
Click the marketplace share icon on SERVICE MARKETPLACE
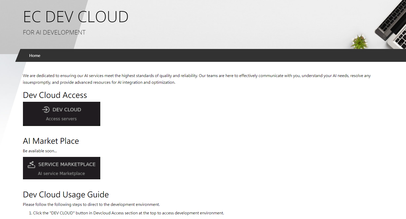31,164
